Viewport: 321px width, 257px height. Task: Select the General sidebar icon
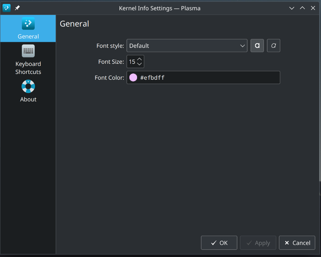(28, 23)
